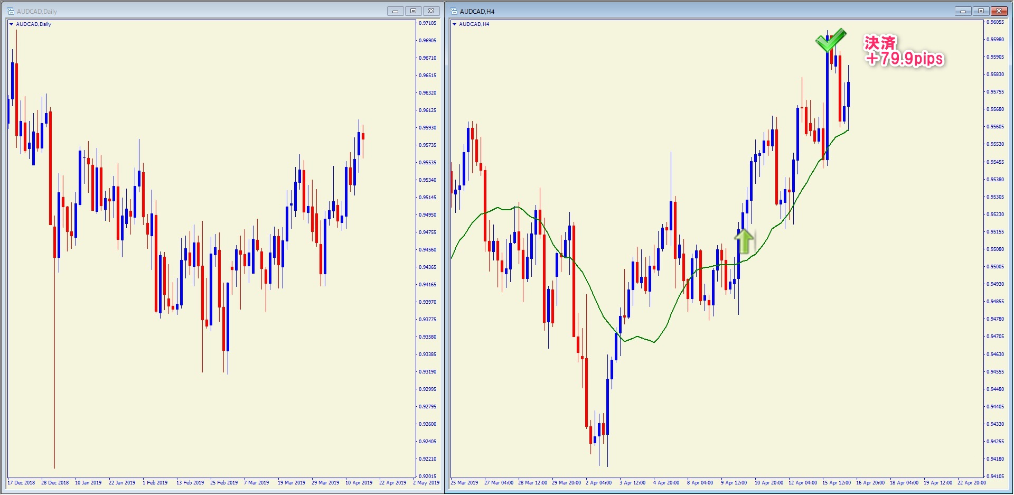
Task: Click the 0.93970 price level on Daily scale
Action: (x=428, y=302)
